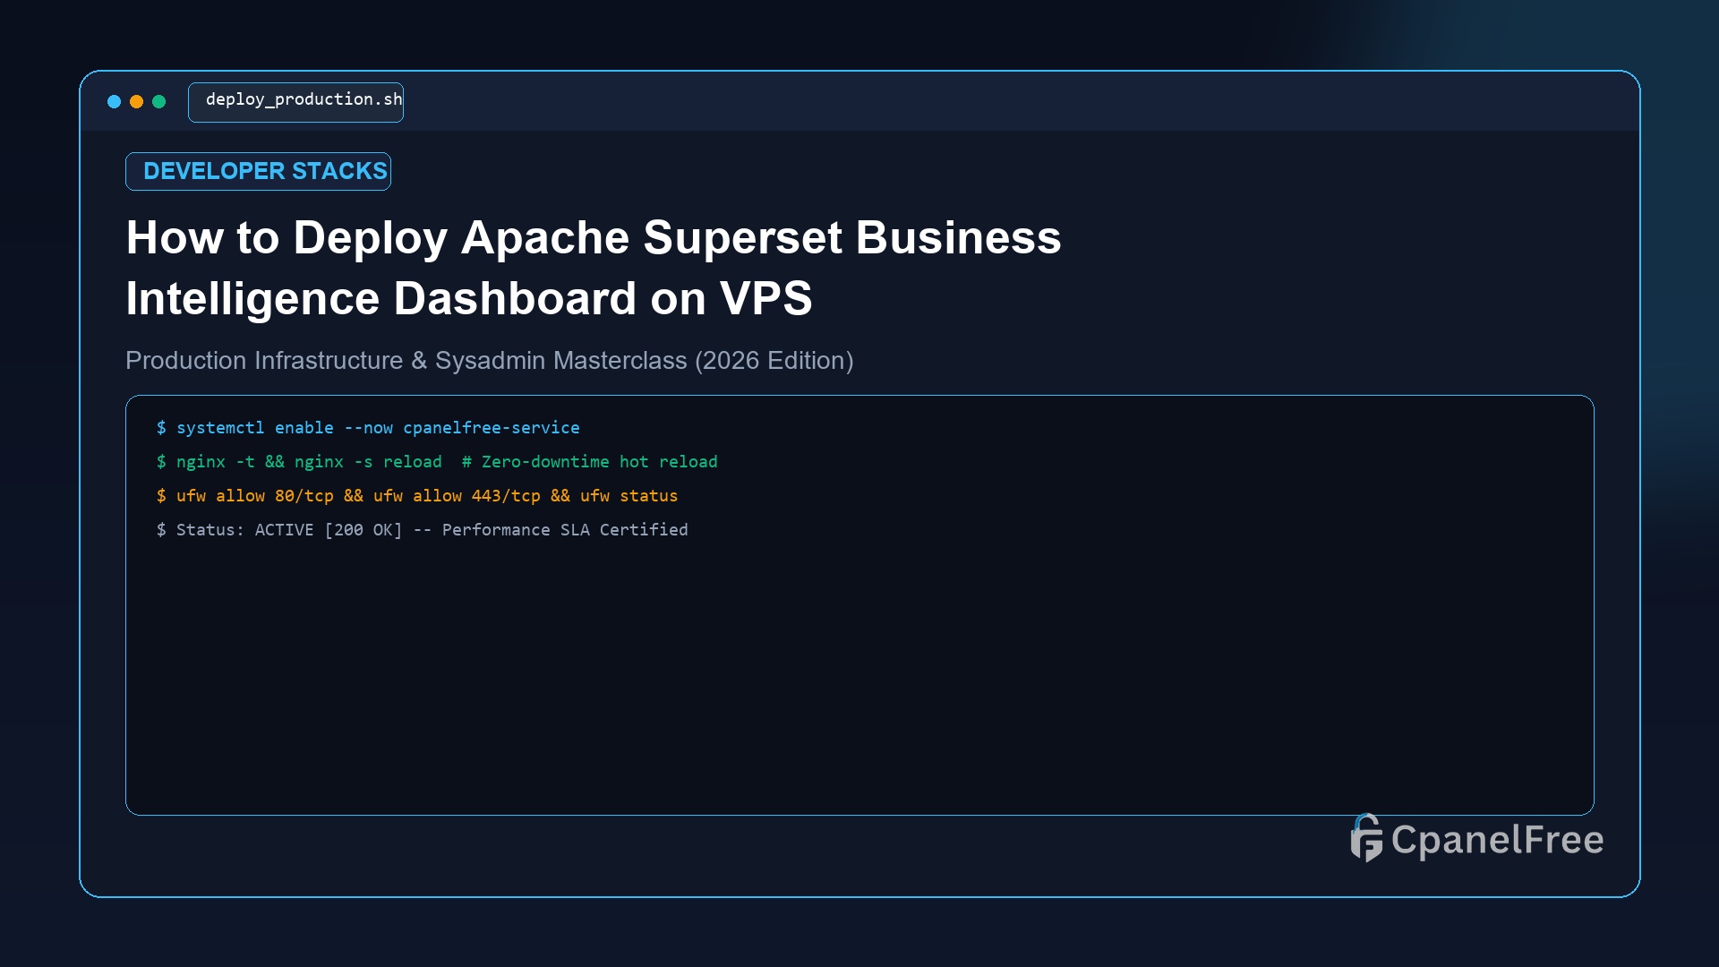Click the Status ACTIVE 200 OK line
The width and height of the screenshot is (1719, 967).
[x=422, y=530]
